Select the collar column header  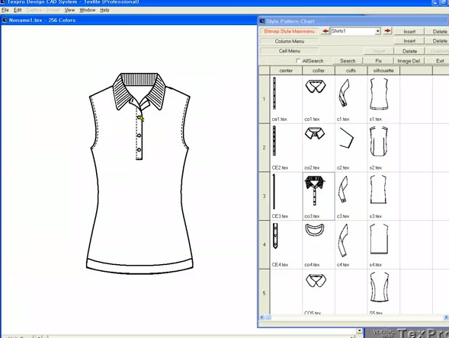[x=319, y=70]
